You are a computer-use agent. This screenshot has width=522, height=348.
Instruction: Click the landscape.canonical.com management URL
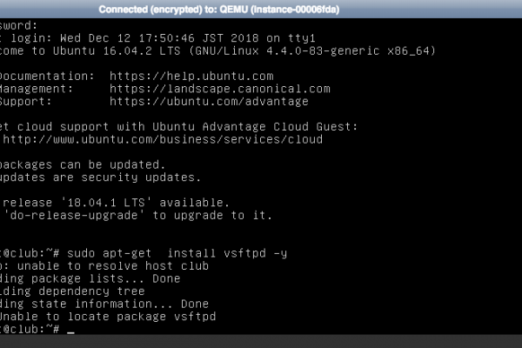click(220, 89)
